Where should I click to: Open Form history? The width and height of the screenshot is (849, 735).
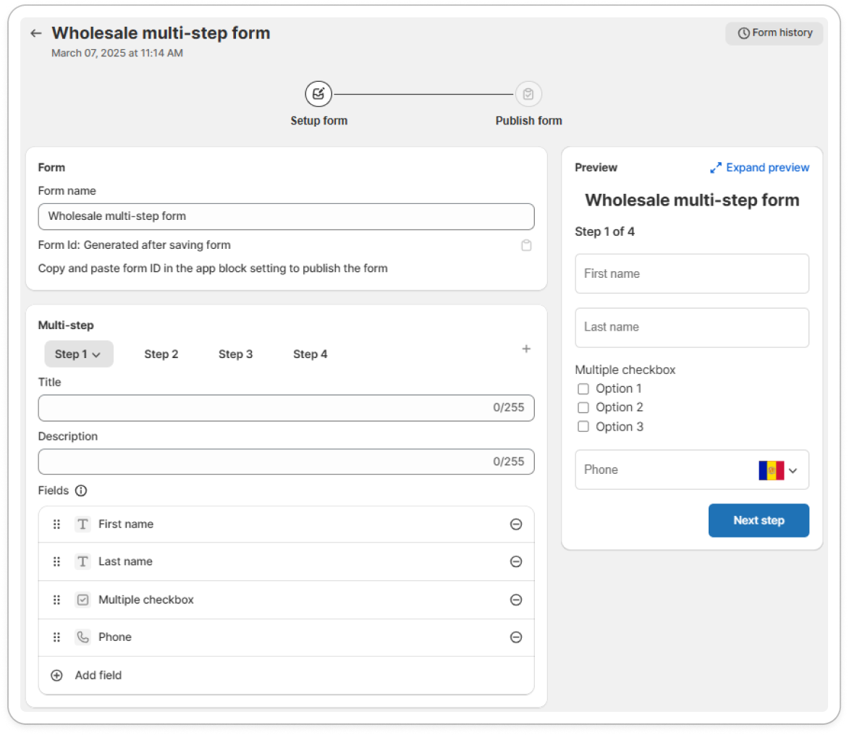774,33
